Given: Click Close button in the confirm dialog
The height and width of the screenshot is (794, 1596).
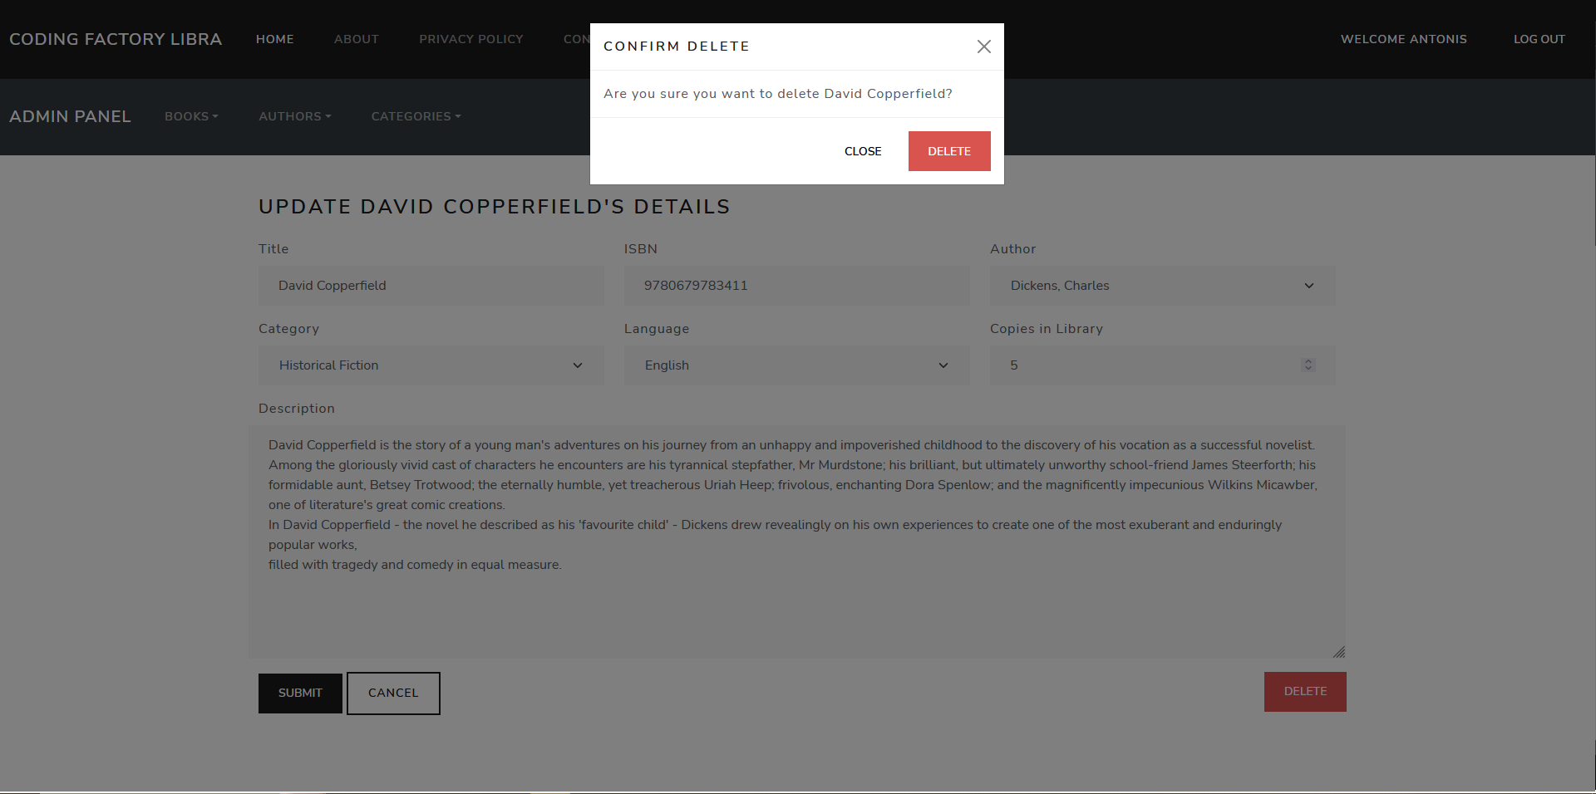Looking at the screenshot, I should (x=863, y=151).
